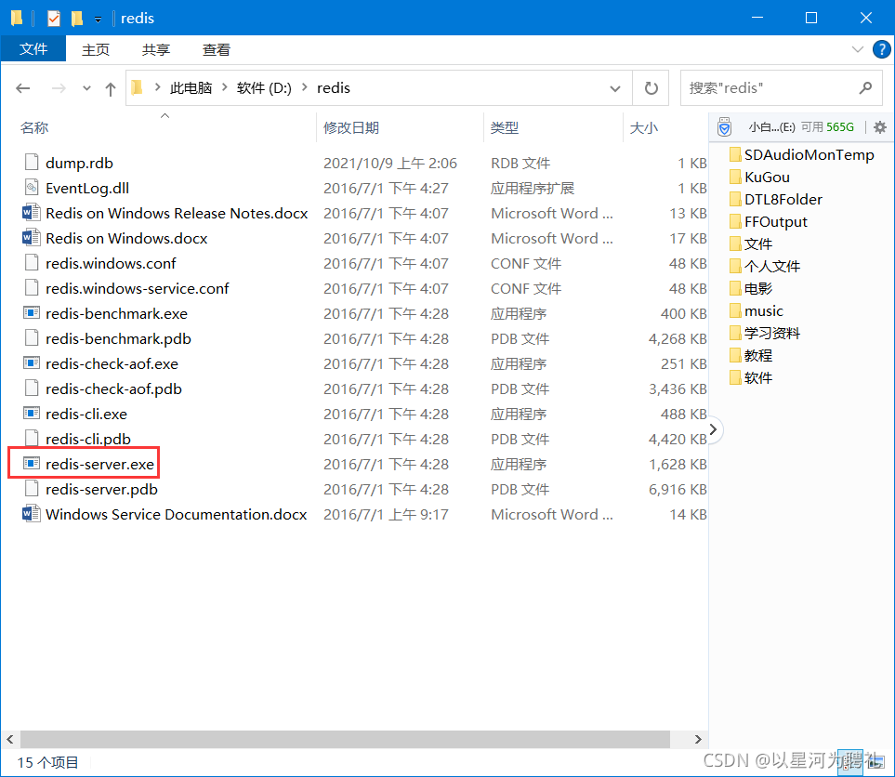Navigate up one folder level
The height and width of the screenshot is (777, 895).
click(111, 87)
